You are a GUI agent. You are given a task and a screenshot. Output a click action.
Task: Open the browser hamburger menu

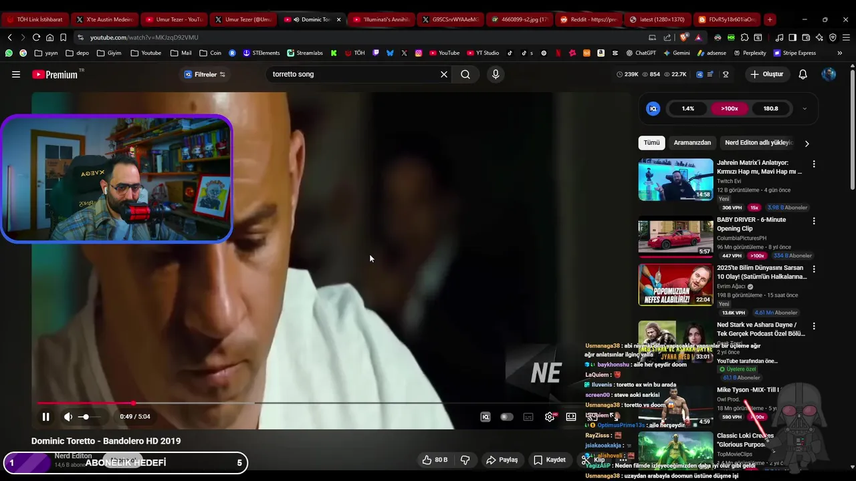[x=846, y=37]
